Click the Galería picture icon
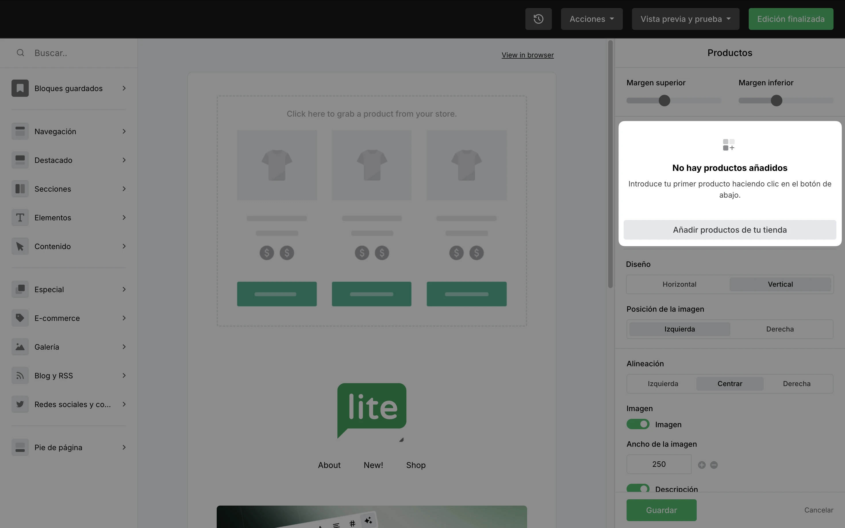 (20, 347)
